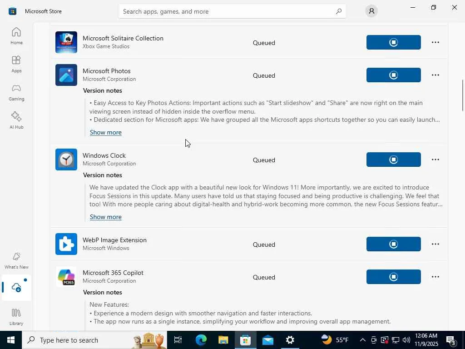Open File Explorer from the taskbar
The height and width of the screenshot is (349, 465).
tap(223, 340)
